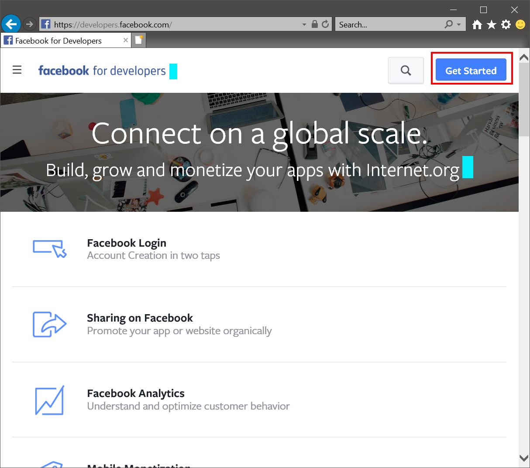The image size is (530, 468).
Task: Open a new browser tab
Action: [139, 40]
